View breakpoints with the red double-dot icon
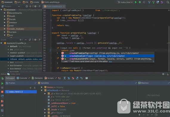This screenshot has height=117, width=170. click(2, 101)
